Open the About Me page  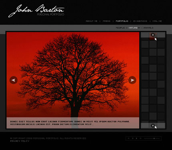point(92,21)
